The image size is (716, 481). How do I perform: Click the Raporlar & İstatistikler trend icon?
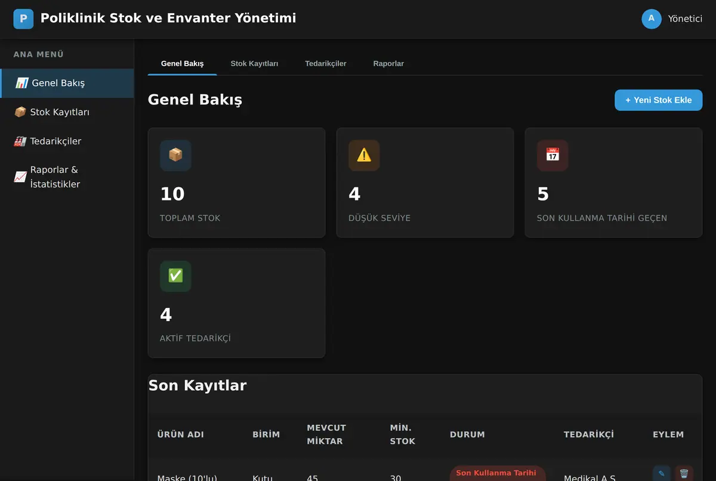pyautogui.click(x=20, y=177)
